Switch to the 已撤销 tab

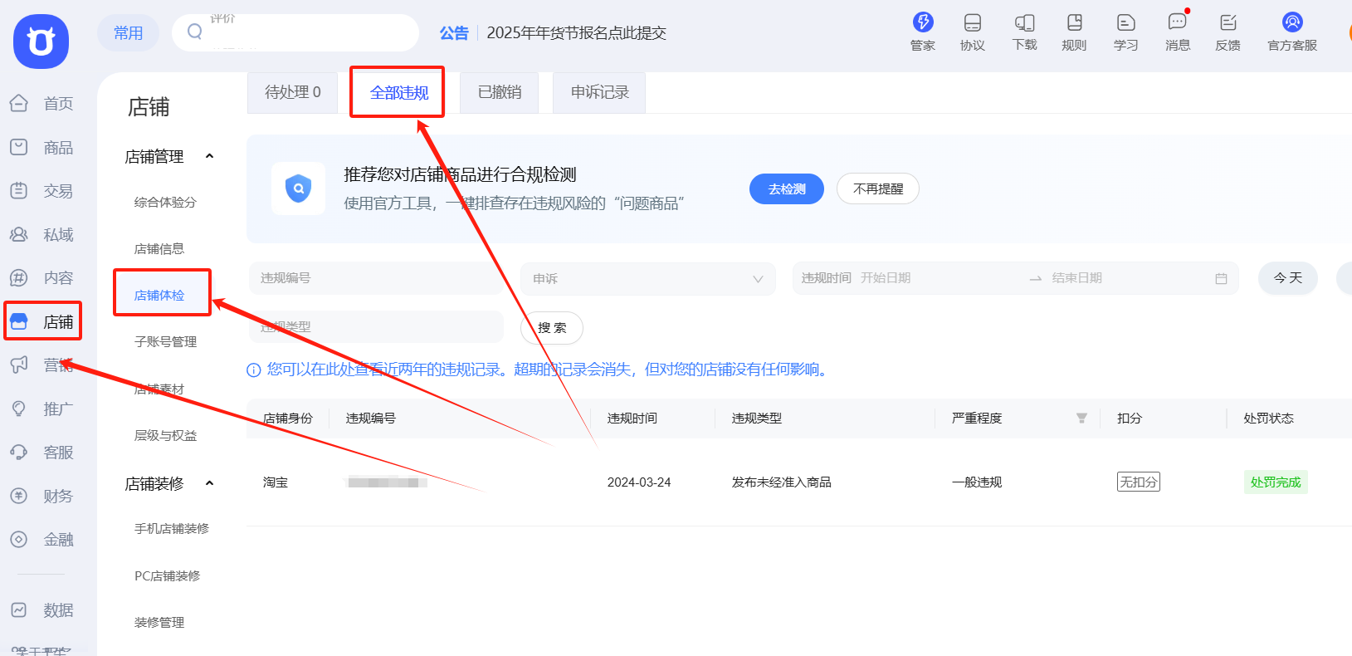click(x=500, y=92)
